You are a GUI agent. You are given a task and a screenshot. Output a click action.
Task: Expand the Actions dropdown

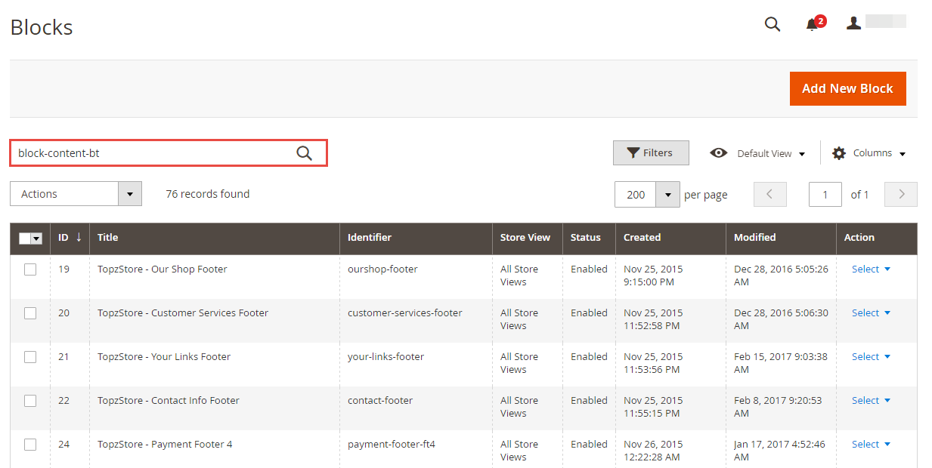pyautogui.click(x=130, y=194)
